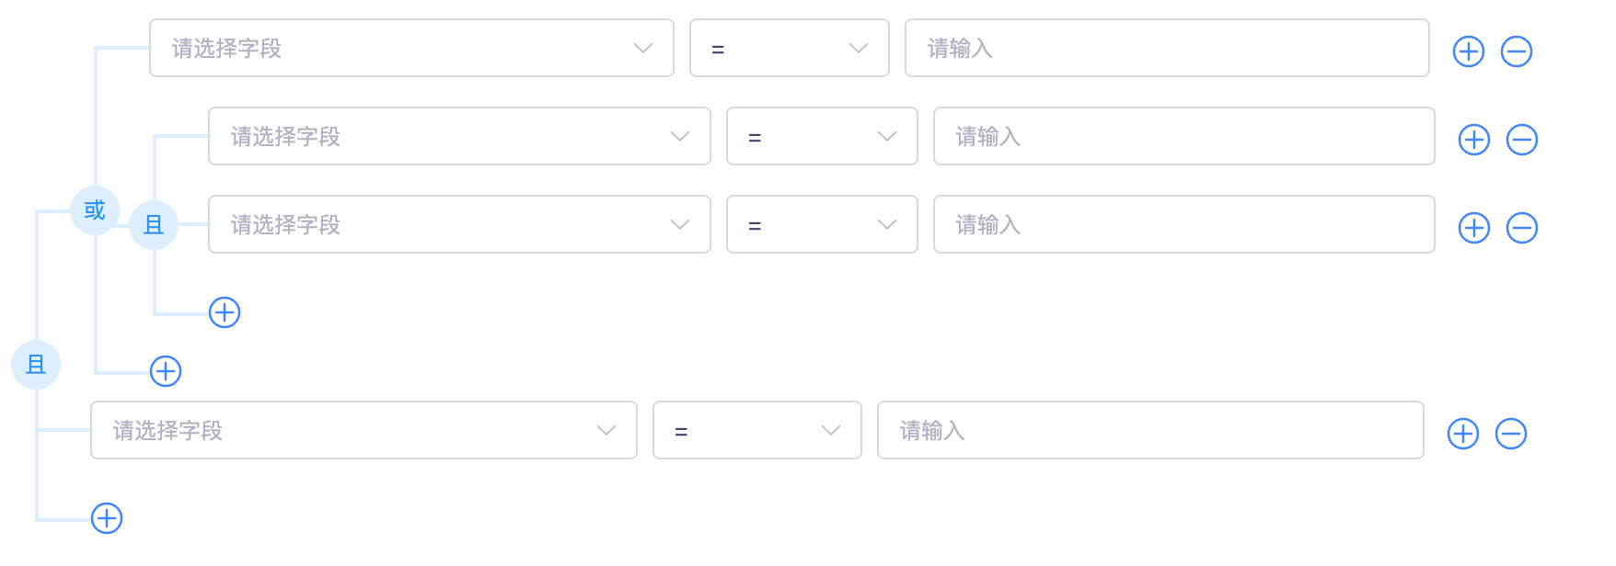Open the = operator dropdown in second row
This screenshot has height=566, width=1616.
(x=822, y=136)
